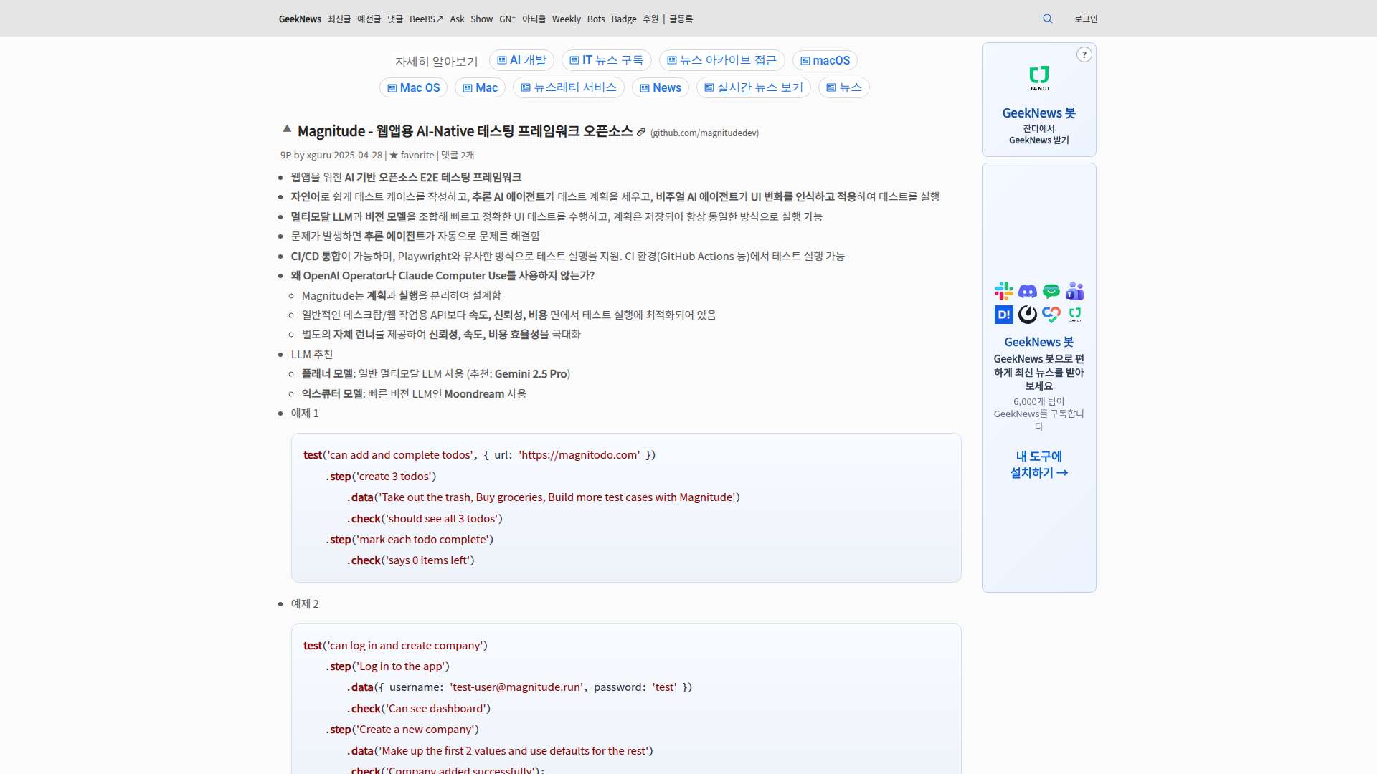
Task: Select the Mac OS topic chip
Action: pos(413,87)
